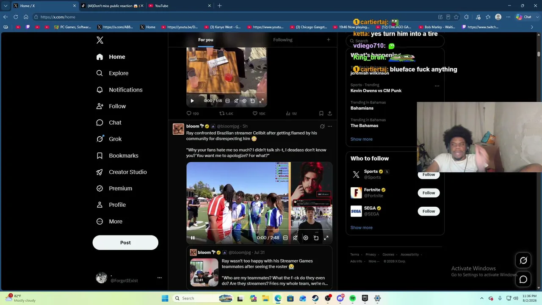Image resolution: width=542 pixels, height=305 pixels.
Task: Show hidden system tray icons
Action: 481,298
